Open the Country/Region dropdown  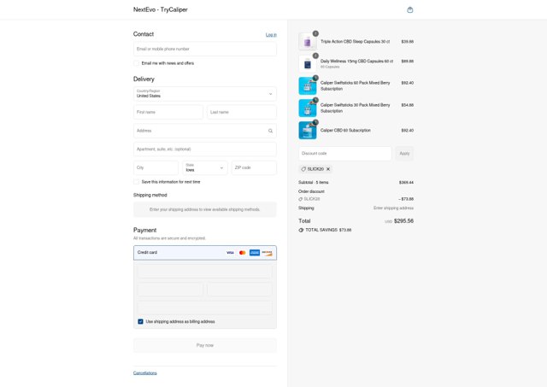click(x=205, y=94)
